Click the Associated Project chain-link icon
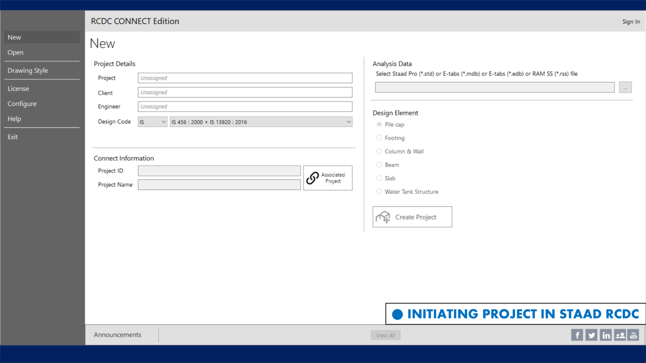The width and height of the screenshot is (646, 363). pos(313,178)
